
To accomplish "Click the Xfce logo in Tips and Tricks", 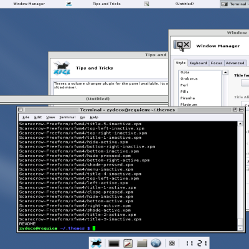I will pos(62,68).
